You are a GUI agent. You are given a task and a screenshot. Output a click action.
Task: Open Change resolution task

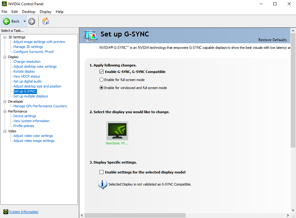coord(27,62)
